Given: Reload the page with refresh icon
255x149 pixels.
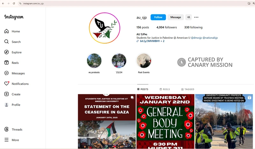Looking at the screenshot, I should tap(14, 3).
